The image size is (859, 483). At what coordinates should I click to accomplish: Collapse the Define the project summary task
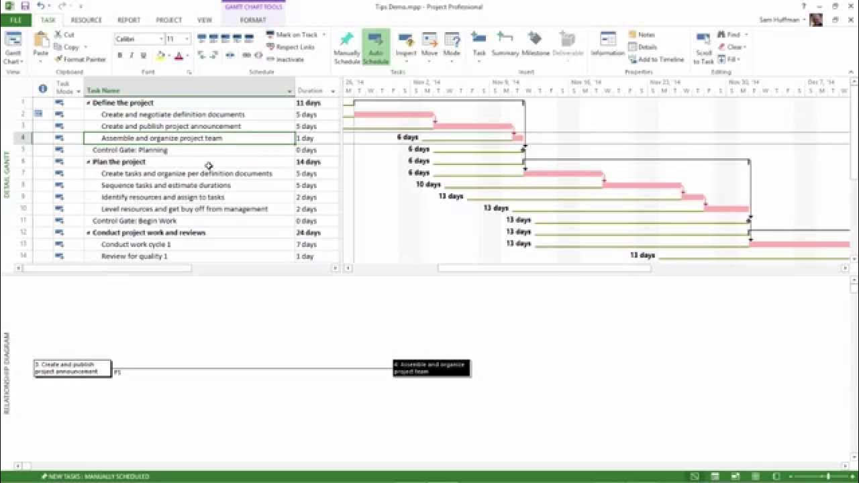88,103
